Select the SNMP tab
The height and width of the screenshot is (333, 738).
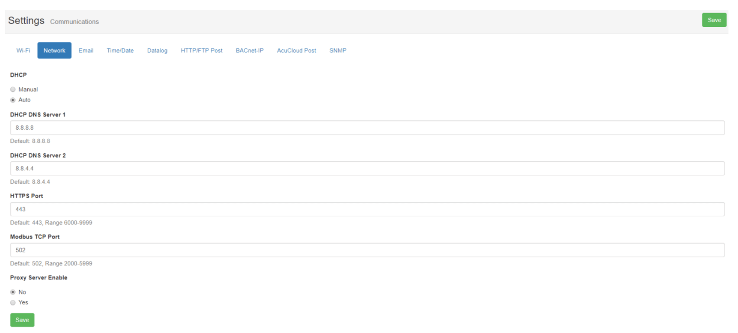(337, 51)
